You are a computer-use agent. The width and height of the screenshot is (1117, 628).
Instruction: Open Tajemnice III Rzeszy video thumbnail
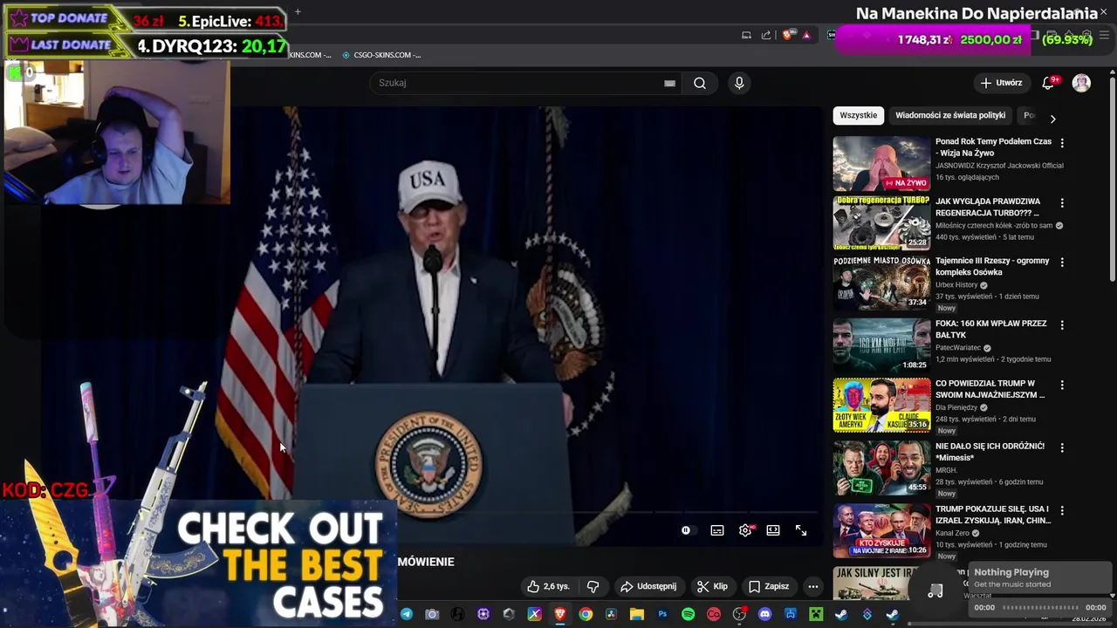(x=881, y=283)
